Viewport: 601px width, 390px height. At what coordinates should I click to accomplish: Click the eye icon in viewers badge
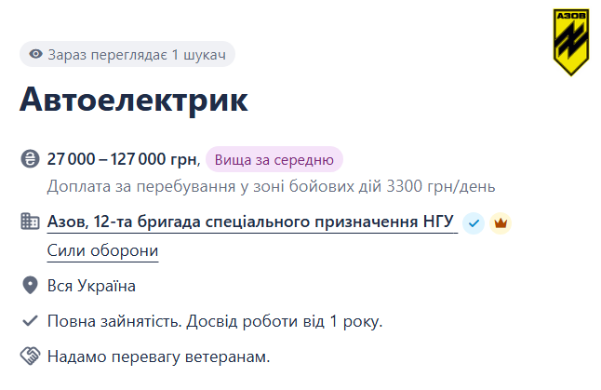tap(36, 54)
